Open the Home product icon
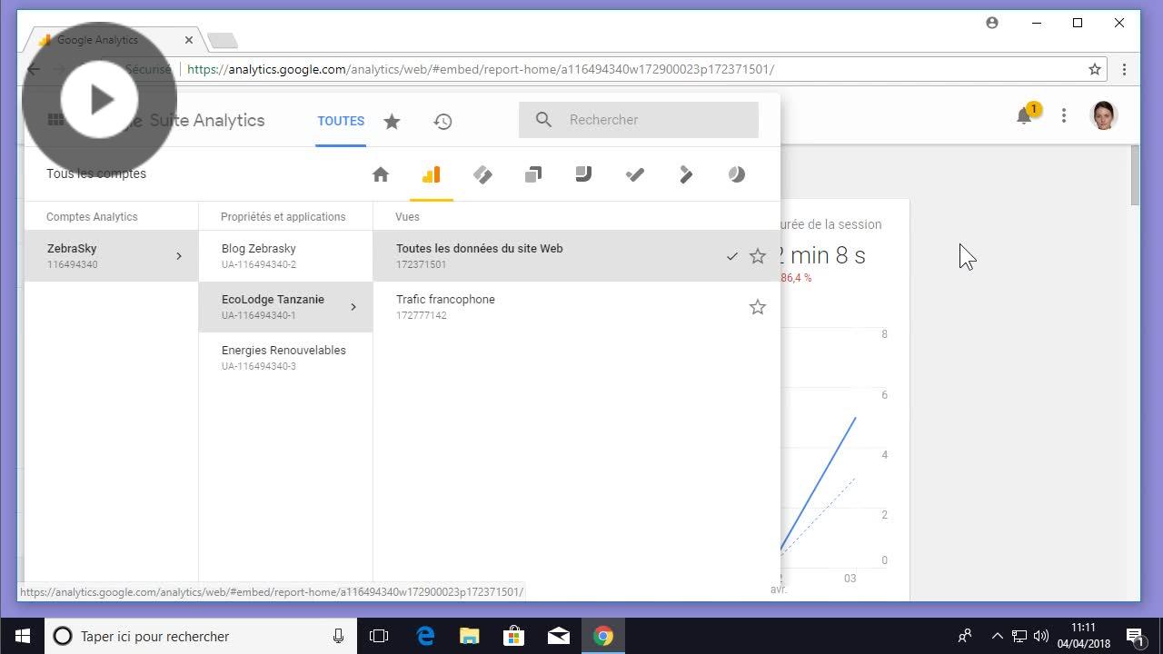 [381, 174]
